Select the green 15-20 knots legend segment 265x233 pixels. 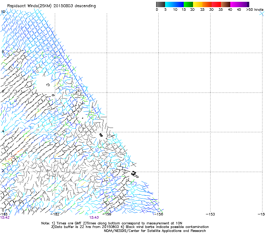[x=188, y=4]
